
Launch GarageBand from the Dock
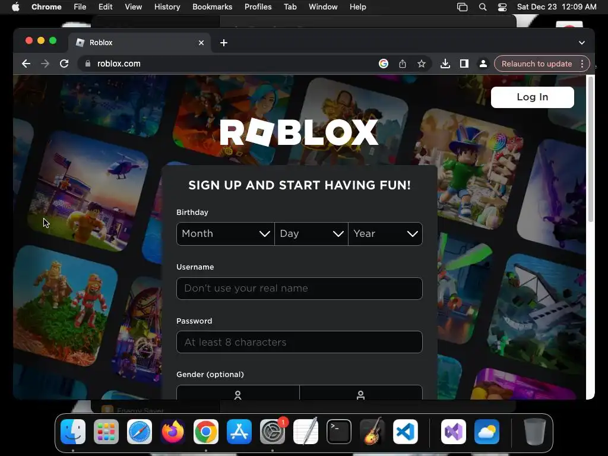[372, 432]
